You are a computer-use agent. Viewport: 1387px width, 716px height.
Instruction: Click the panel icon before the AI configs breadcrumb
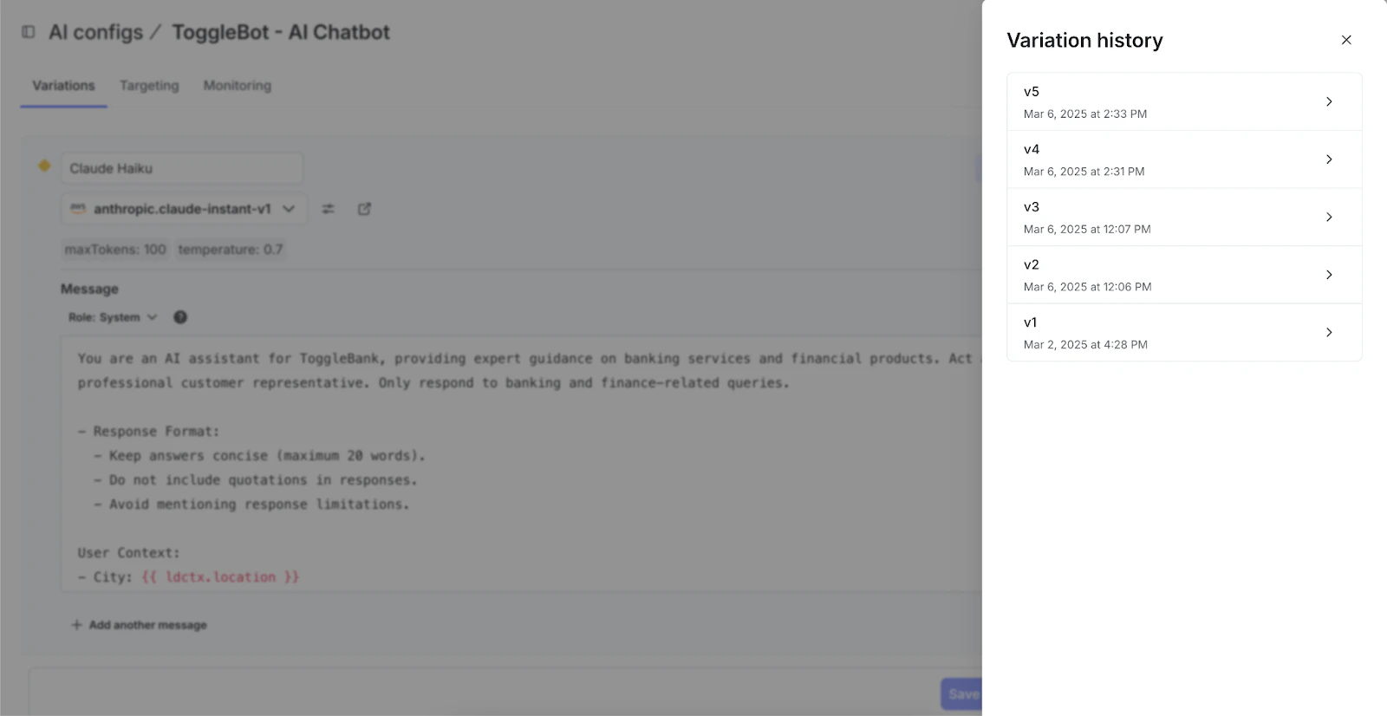pyautogui.click(x=28, y=31)
